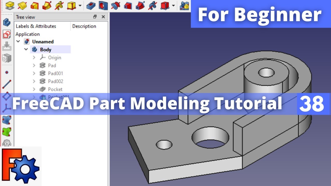Select the Datum Line tool
The height and width of the screenshot is (186, 331).
point(7,84)
